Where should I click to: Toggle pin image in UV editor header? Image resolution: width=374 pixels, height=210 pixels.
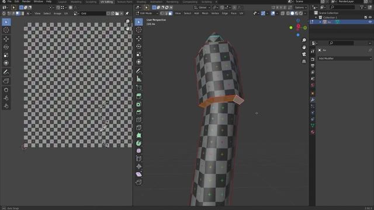click(127, 13)
